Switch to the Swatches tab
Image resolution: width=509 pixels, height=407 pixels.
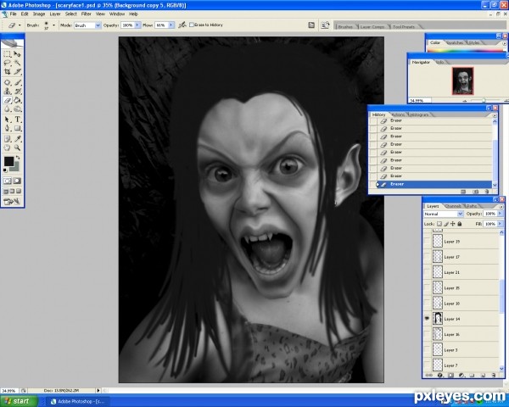455,42
